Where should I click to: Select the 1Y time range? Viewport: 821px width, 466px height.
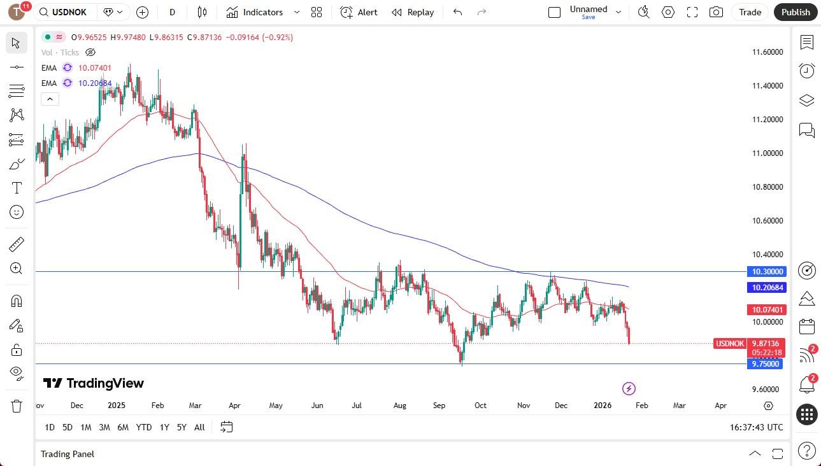pos(164,427)
